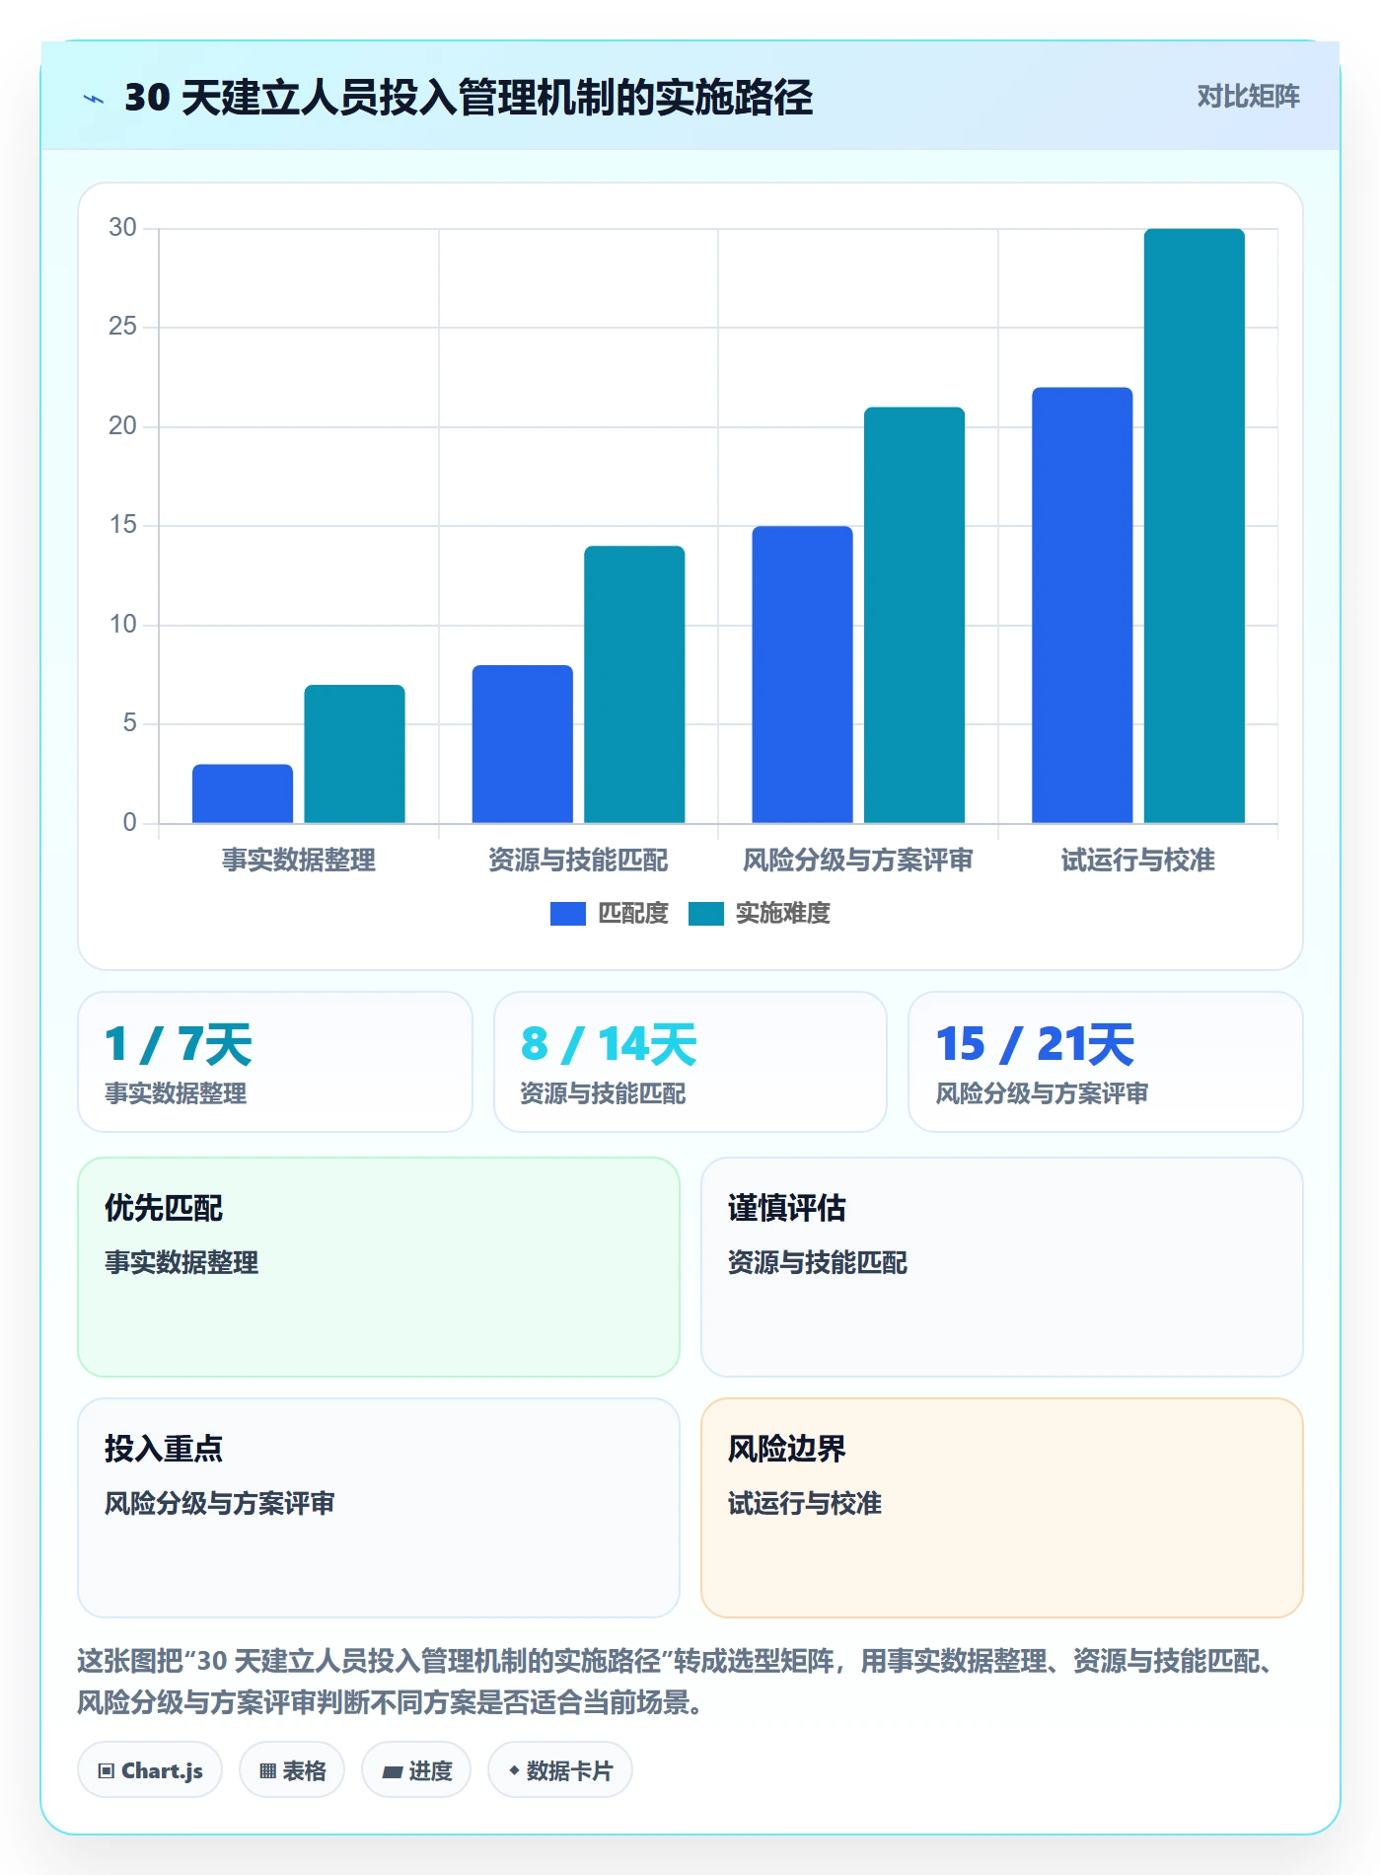Click the square icon in Chart.js chip

coord(107,1771)
